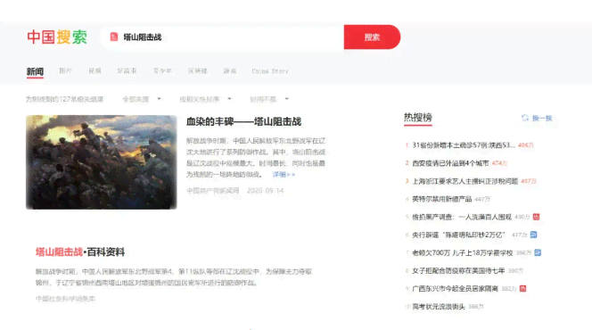Click the red 搜索 button
592x330 pixels.
(x=372, y=37)
